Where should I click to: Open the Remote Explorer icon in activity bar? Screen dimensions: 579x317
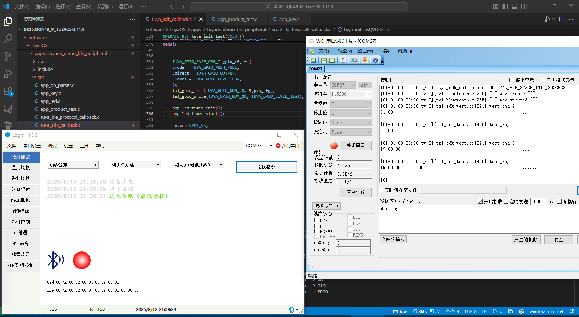click(8, 108)
